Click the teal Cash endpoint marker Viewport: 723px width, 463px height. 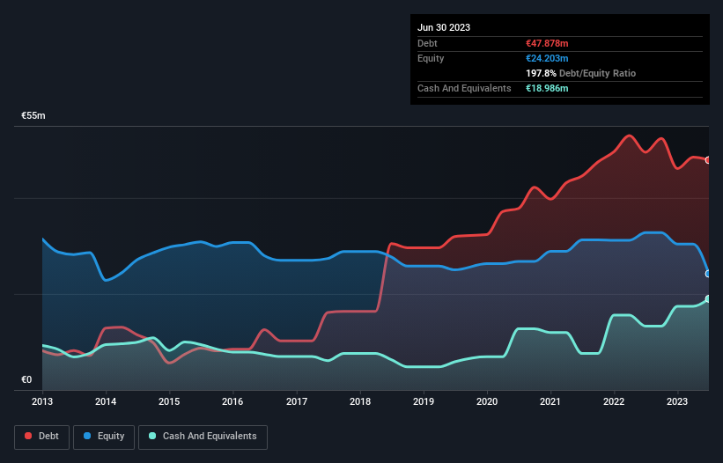pos(708,299)
